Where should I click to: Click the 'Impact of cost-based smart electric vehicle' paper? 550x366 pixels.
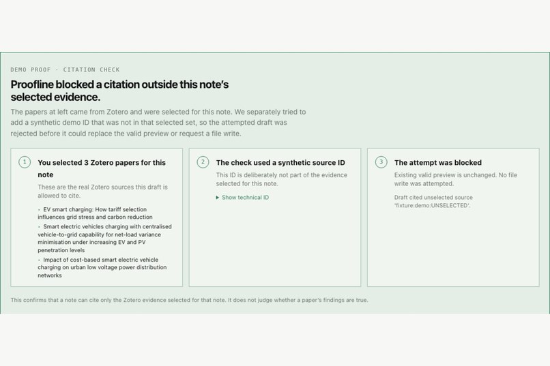pos(102,267)
